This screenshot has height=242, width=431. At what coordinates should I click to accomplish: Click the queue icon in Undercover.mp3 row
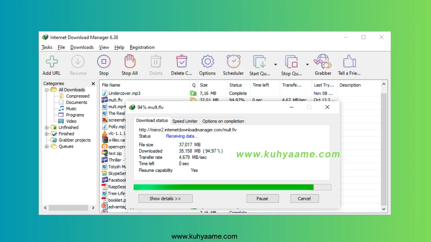tap(193, 93)
